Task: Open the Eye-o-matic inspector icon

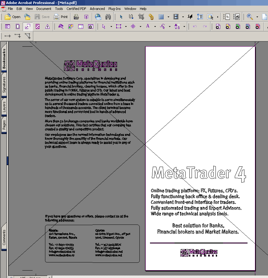Action: tap(61, 27)
